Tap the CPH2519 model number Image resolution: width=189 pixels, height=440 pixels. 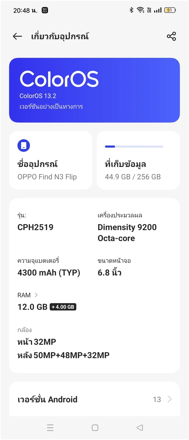pyautogui.click(x=36, y=227)
